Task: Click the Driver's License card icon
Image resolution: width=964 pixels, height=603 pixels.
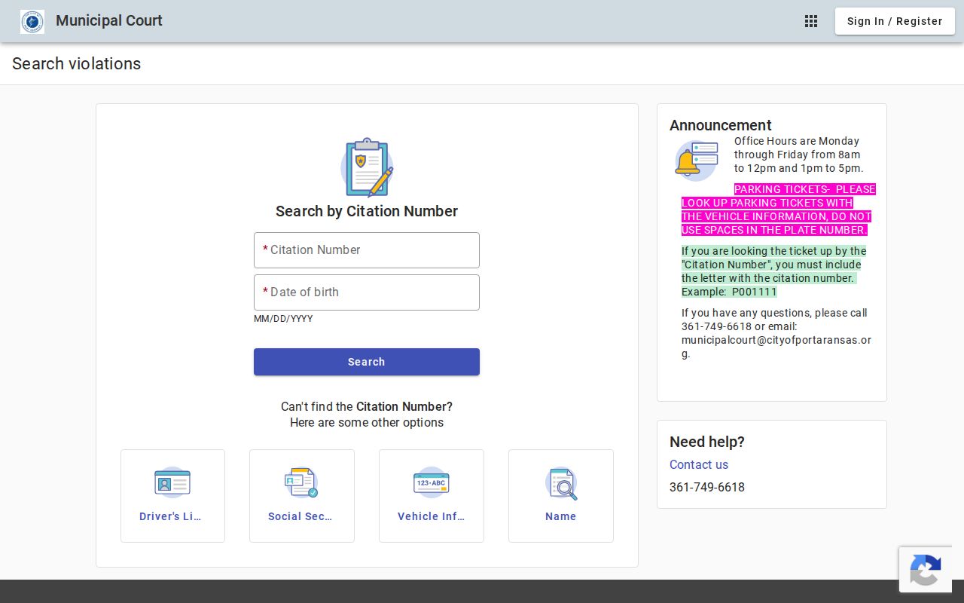Action: coord(172,482)
